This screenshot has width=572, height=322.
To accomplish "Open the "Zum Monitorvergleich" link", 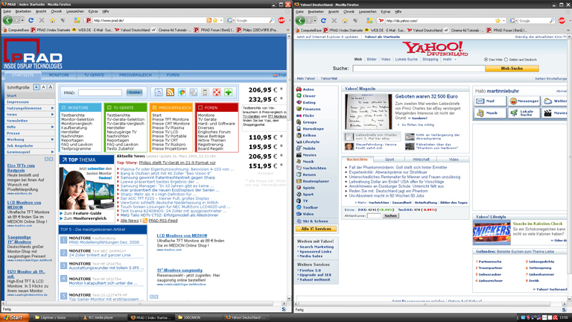I will (85, 218).
